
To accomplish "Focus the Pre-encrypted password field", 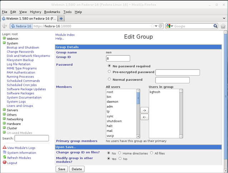I will point(178,73).
